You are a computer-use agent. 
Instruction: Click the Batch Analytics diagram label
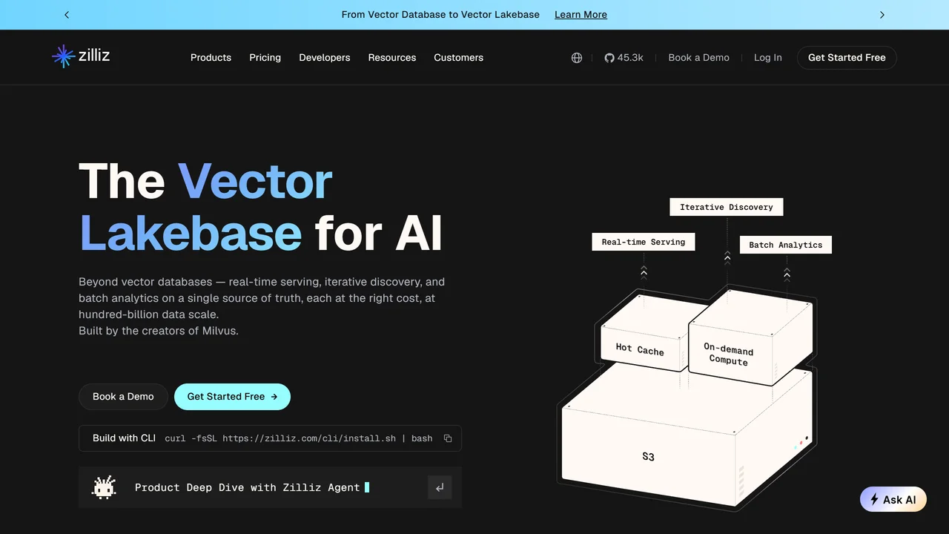click(786, 245)
